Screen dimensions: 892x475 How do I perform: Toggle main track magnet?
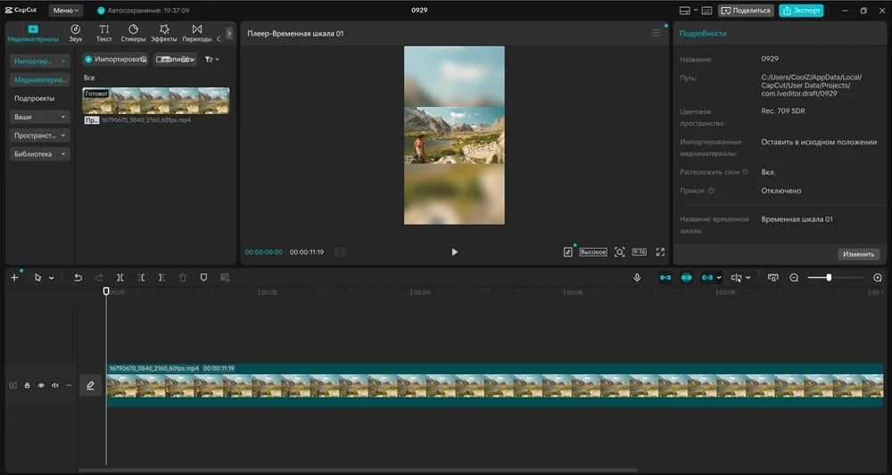point(665,277)
